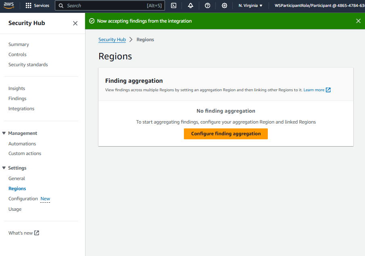This screenshot has height=256, width=365.
Task: Open Controls page
Action: click(x=17, y=55)
